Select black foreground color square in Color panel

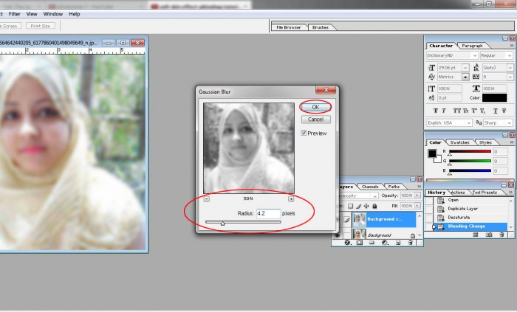[x=432, y=153]
